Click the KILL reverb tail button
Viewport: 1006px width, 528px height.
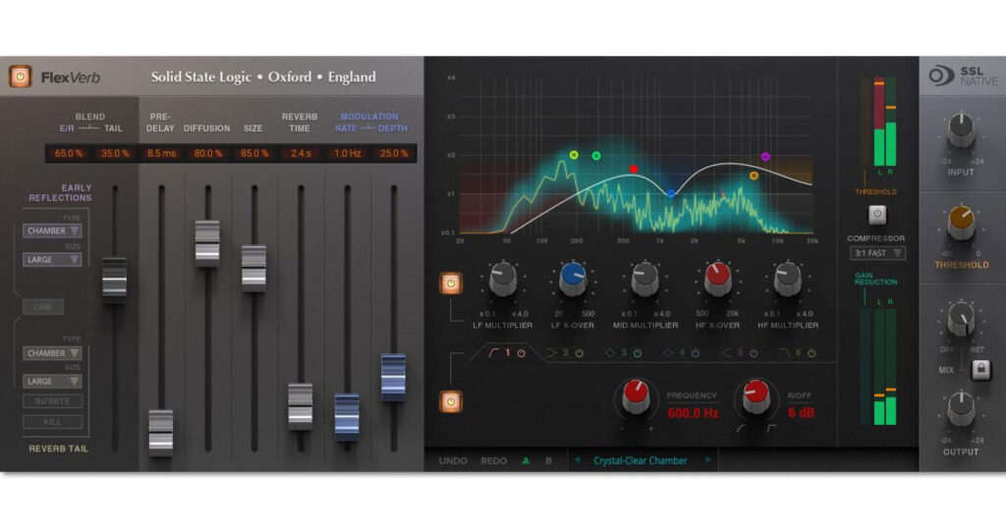click(53, 422)
